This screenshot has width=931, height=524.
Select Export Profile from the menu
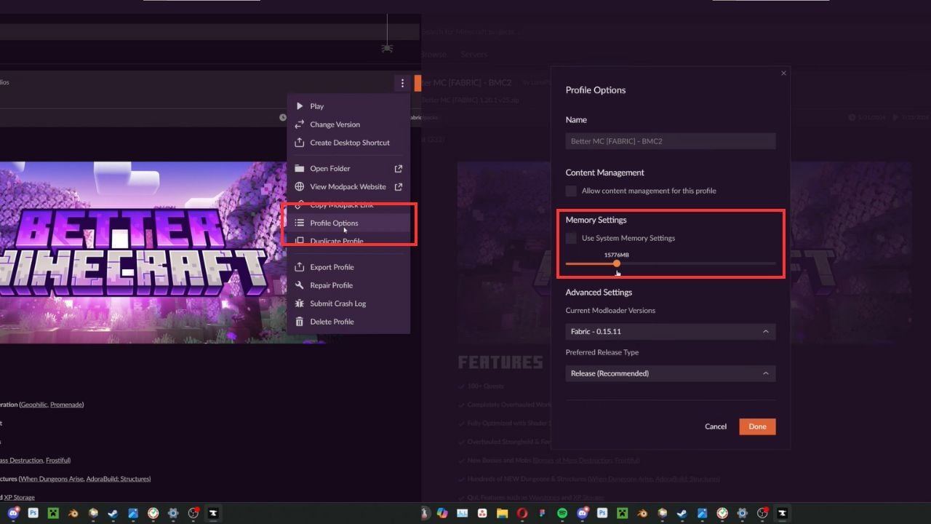[332, 267]
